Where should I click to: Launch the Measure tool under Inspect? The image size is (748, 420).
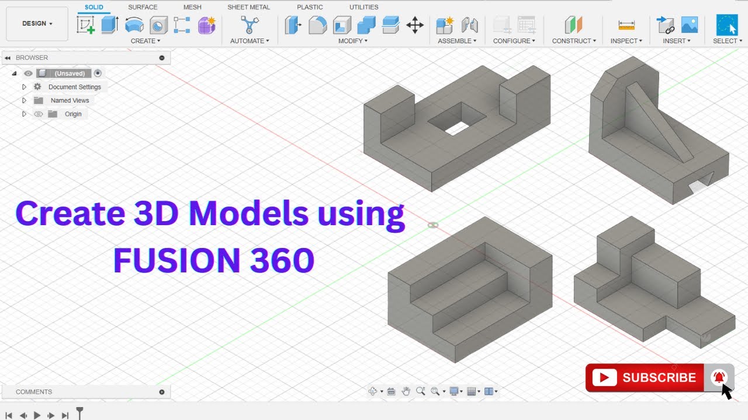pos(626,25)
